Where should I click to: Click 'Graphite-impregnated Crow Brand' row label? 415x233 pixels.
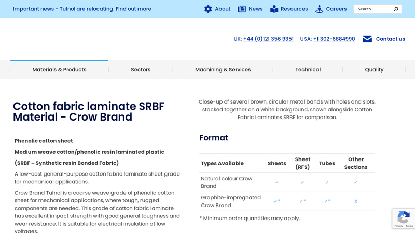pos(231,201)
